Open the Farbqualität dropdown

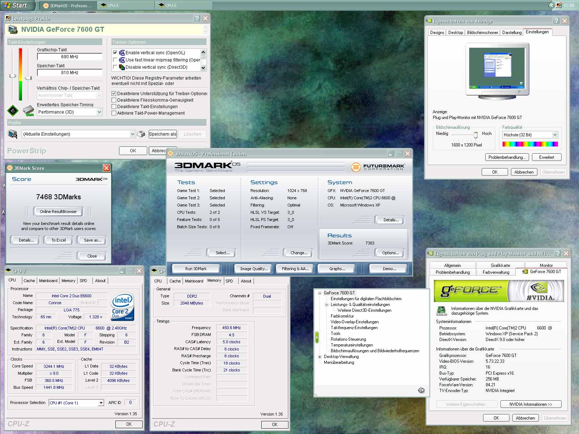[555, 135]
